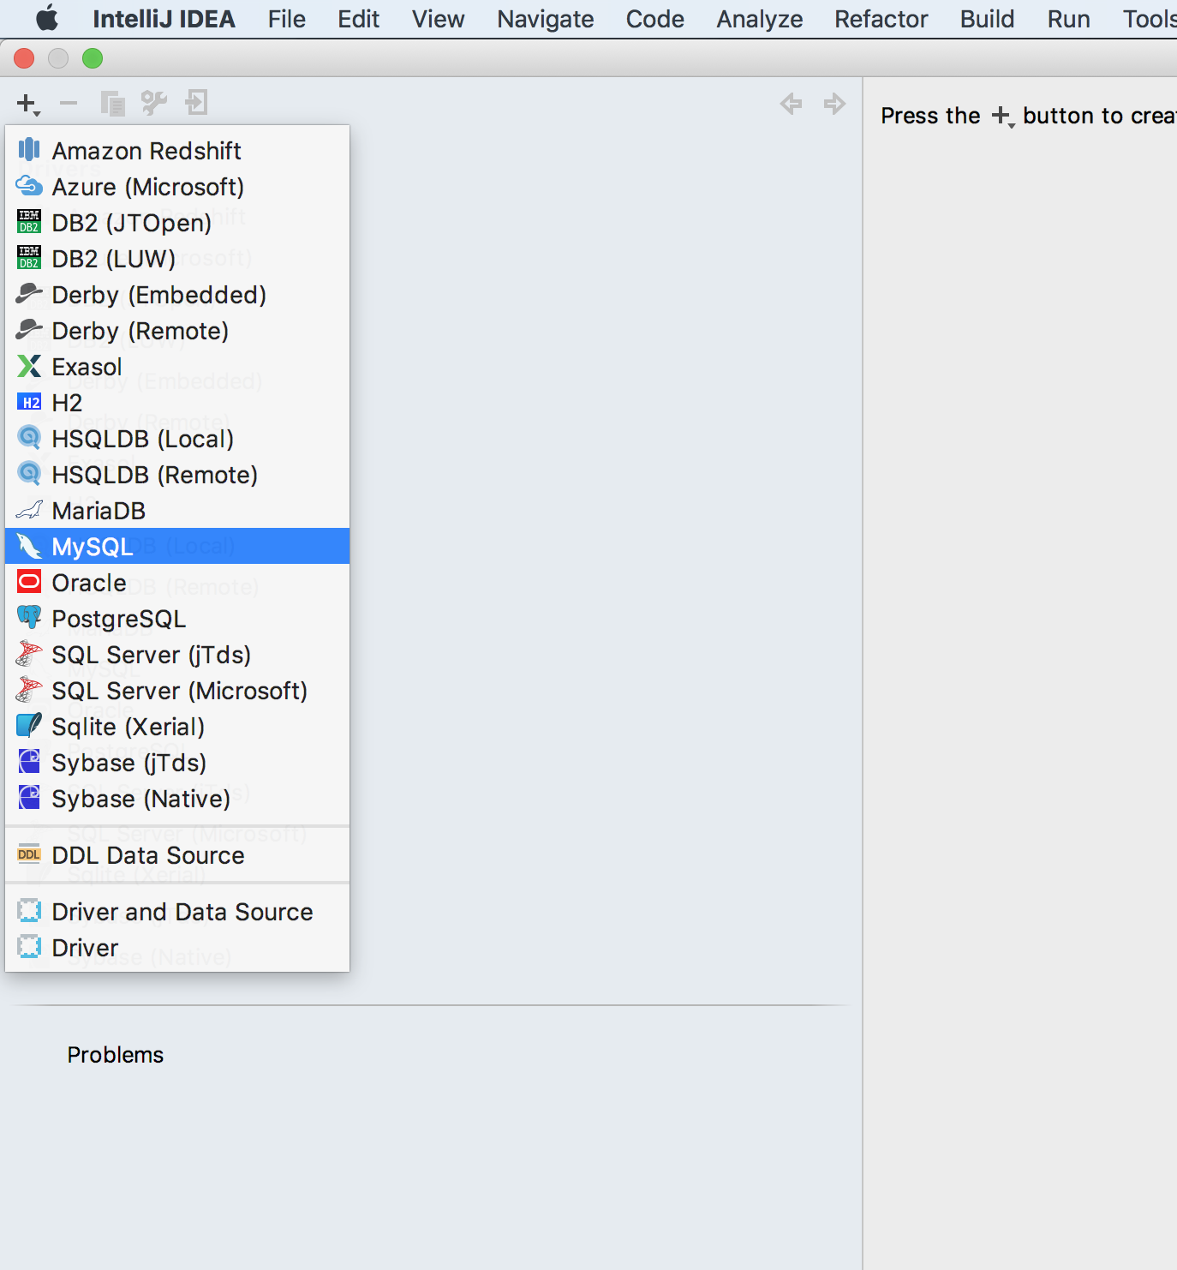Select Sybase (Native) entry

pyautogui.click(x=177, y=799)
